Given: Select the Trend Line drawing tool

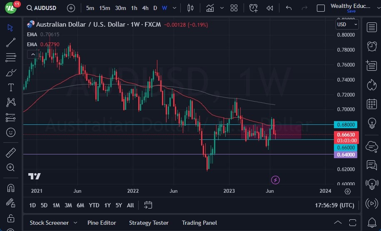Looking at the screenshot, I should pyautogui.click(x=11, y=42).
